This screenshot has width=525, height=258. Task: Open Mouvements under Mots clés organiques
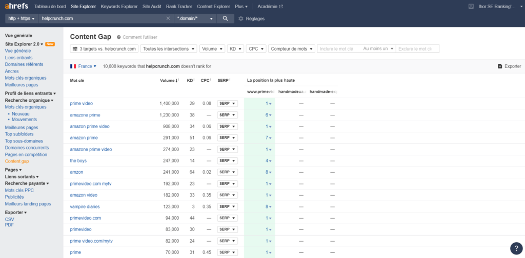25,120
